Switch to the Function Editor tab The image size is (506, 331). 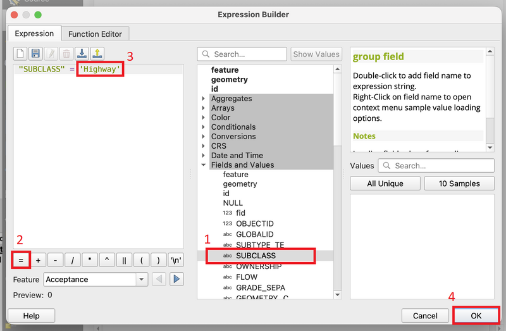96,34
